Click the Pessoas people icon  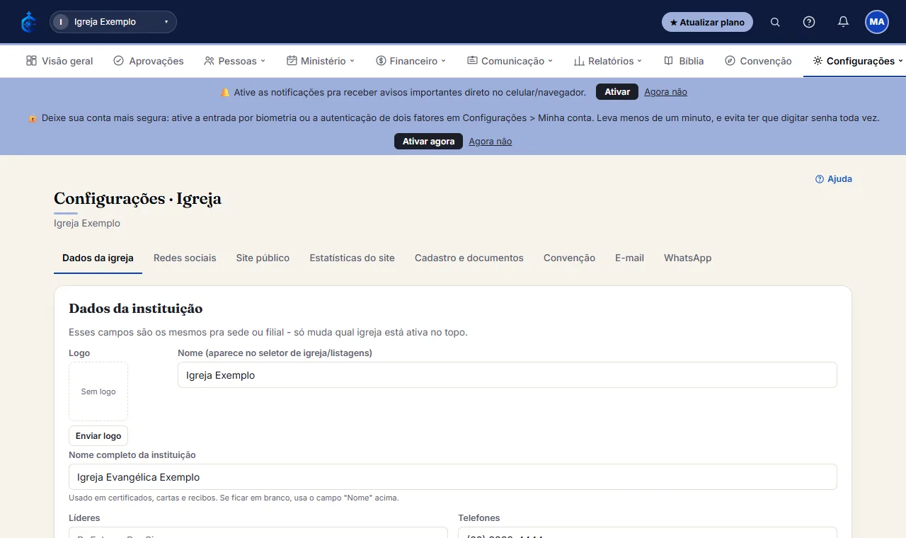(x=209, y=61)
